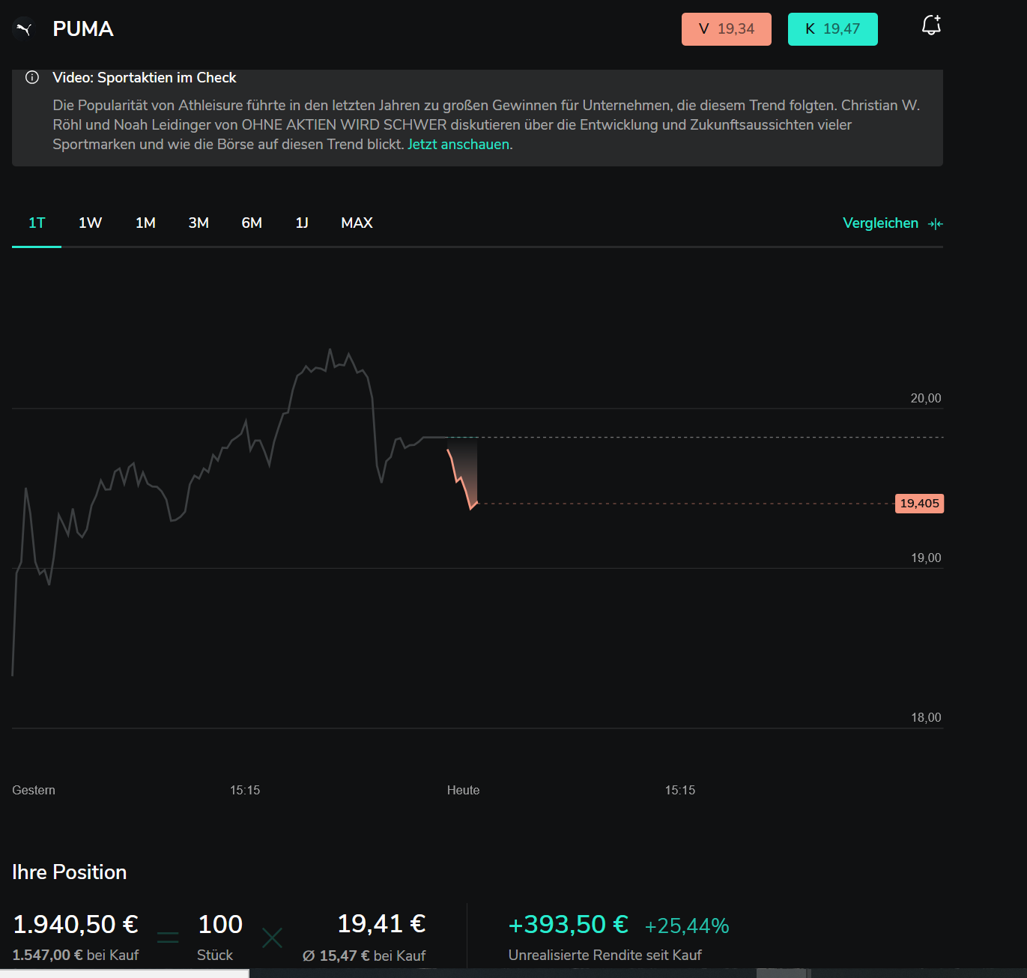Click the red end point of price line

(472, 508)
